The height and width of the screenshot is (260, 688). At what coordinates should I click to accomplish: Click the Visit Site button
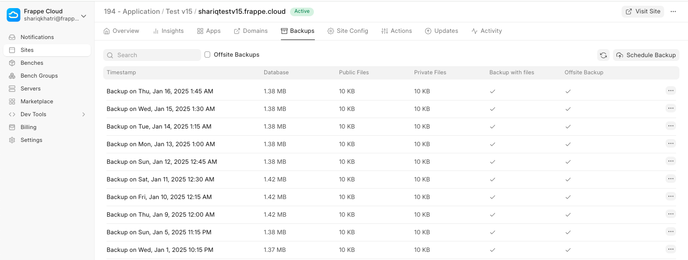coord(643,11)
